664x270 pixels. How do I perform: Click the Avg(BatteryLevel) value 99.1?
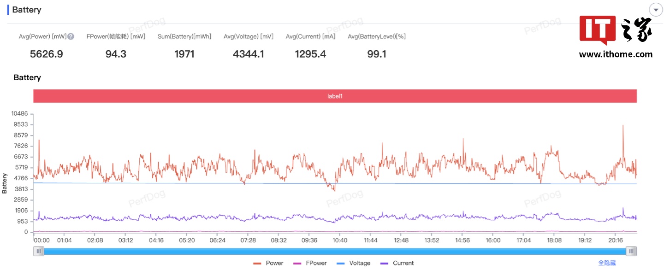pos(377,54)
